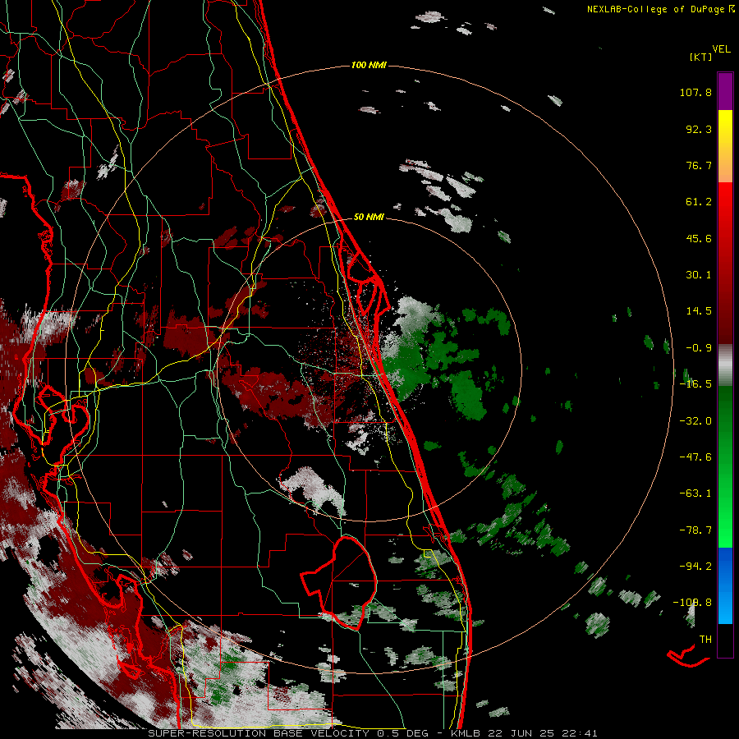The image size is (739, 739).
Task: Pick the green segment of the velocity color bar
Action: click(725, 466)
